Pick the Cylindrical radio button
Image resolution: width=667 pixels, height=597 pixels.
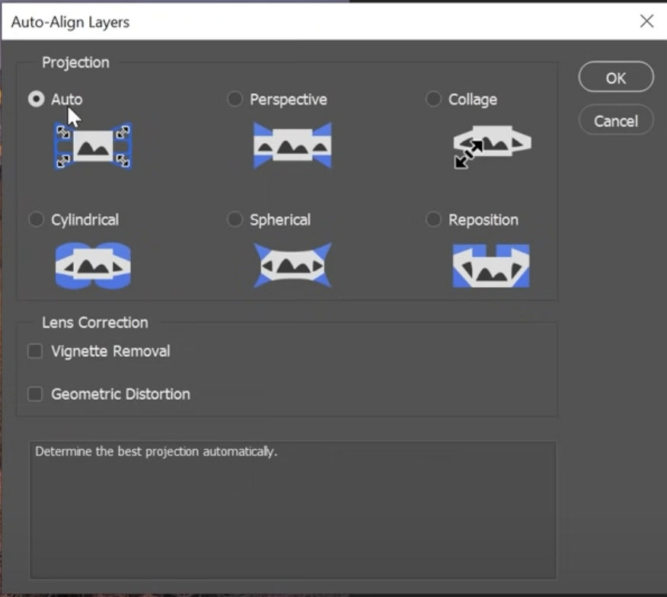coord(36,220)
